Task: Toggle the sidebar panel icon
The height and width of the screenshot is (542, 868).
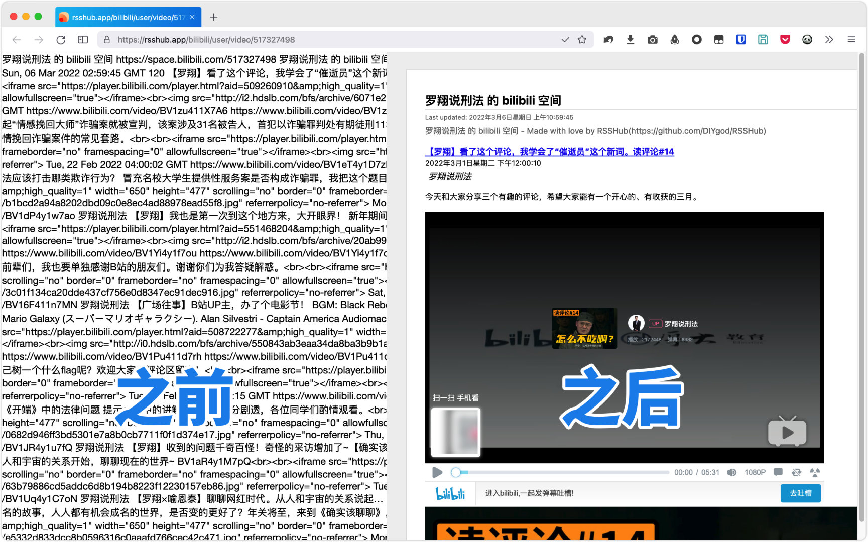Action: click(83, 40)
